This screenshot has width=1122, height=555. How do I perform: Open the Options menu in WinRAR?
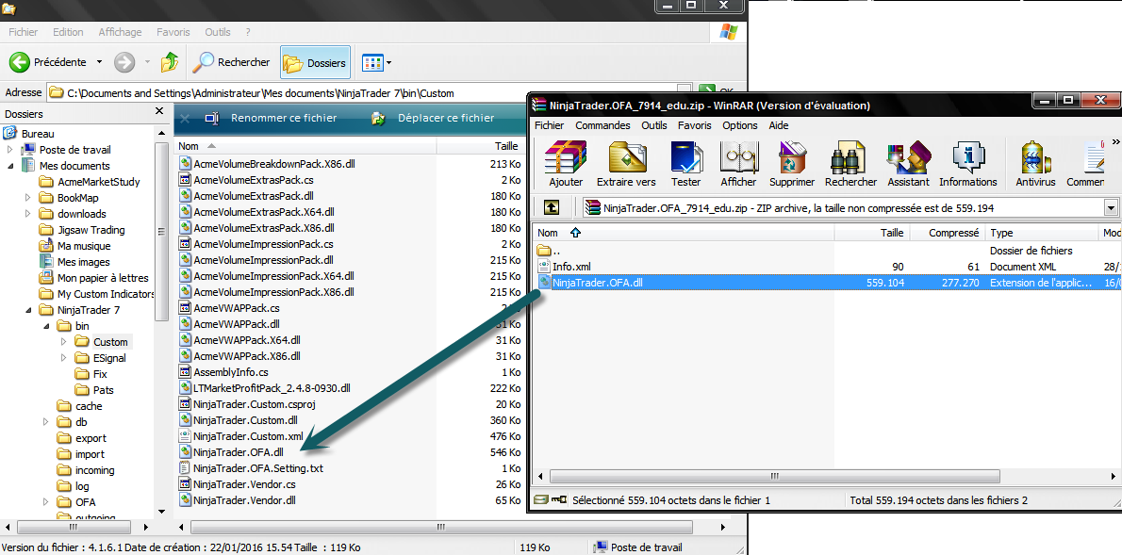pos(740,125)
